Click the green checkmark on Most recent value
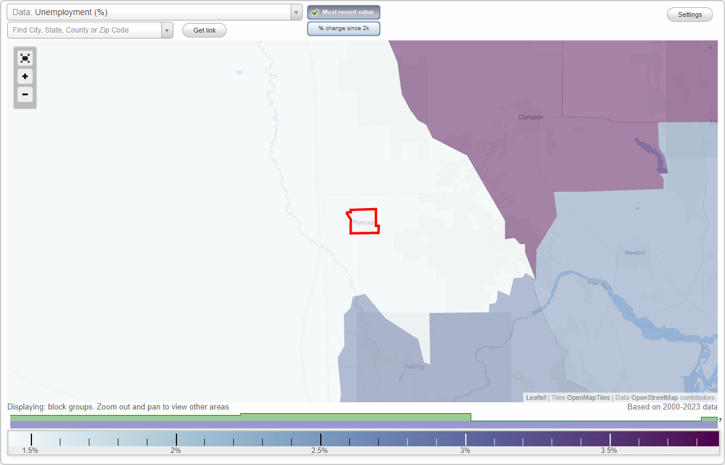Screen dimensions: 725x465 (x=315, y=12)
